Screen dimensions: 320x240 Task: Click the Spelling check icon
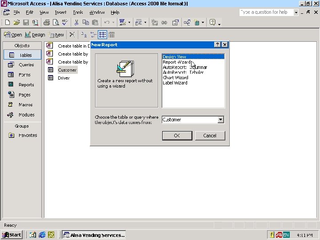coord(65,22)
